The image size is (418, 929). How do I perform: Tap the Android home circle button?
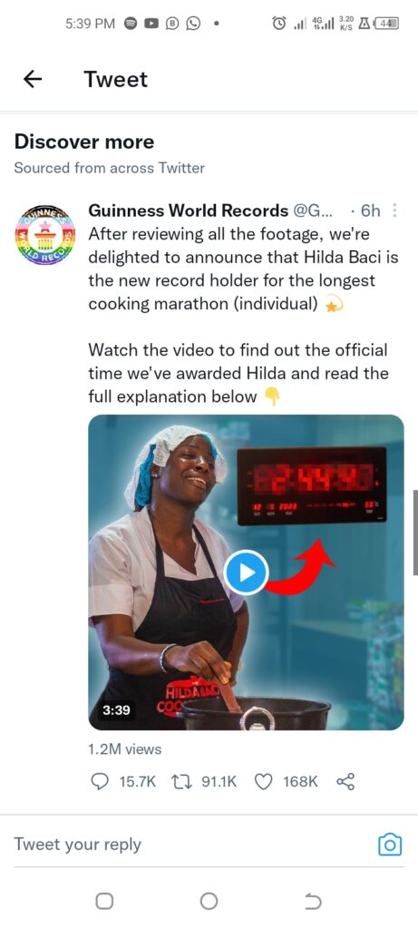coord(209,901)
